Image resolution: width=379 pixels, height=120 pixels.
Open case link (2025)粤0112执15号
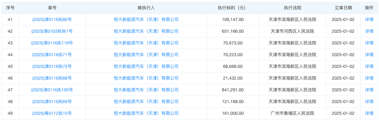point(52,113)
